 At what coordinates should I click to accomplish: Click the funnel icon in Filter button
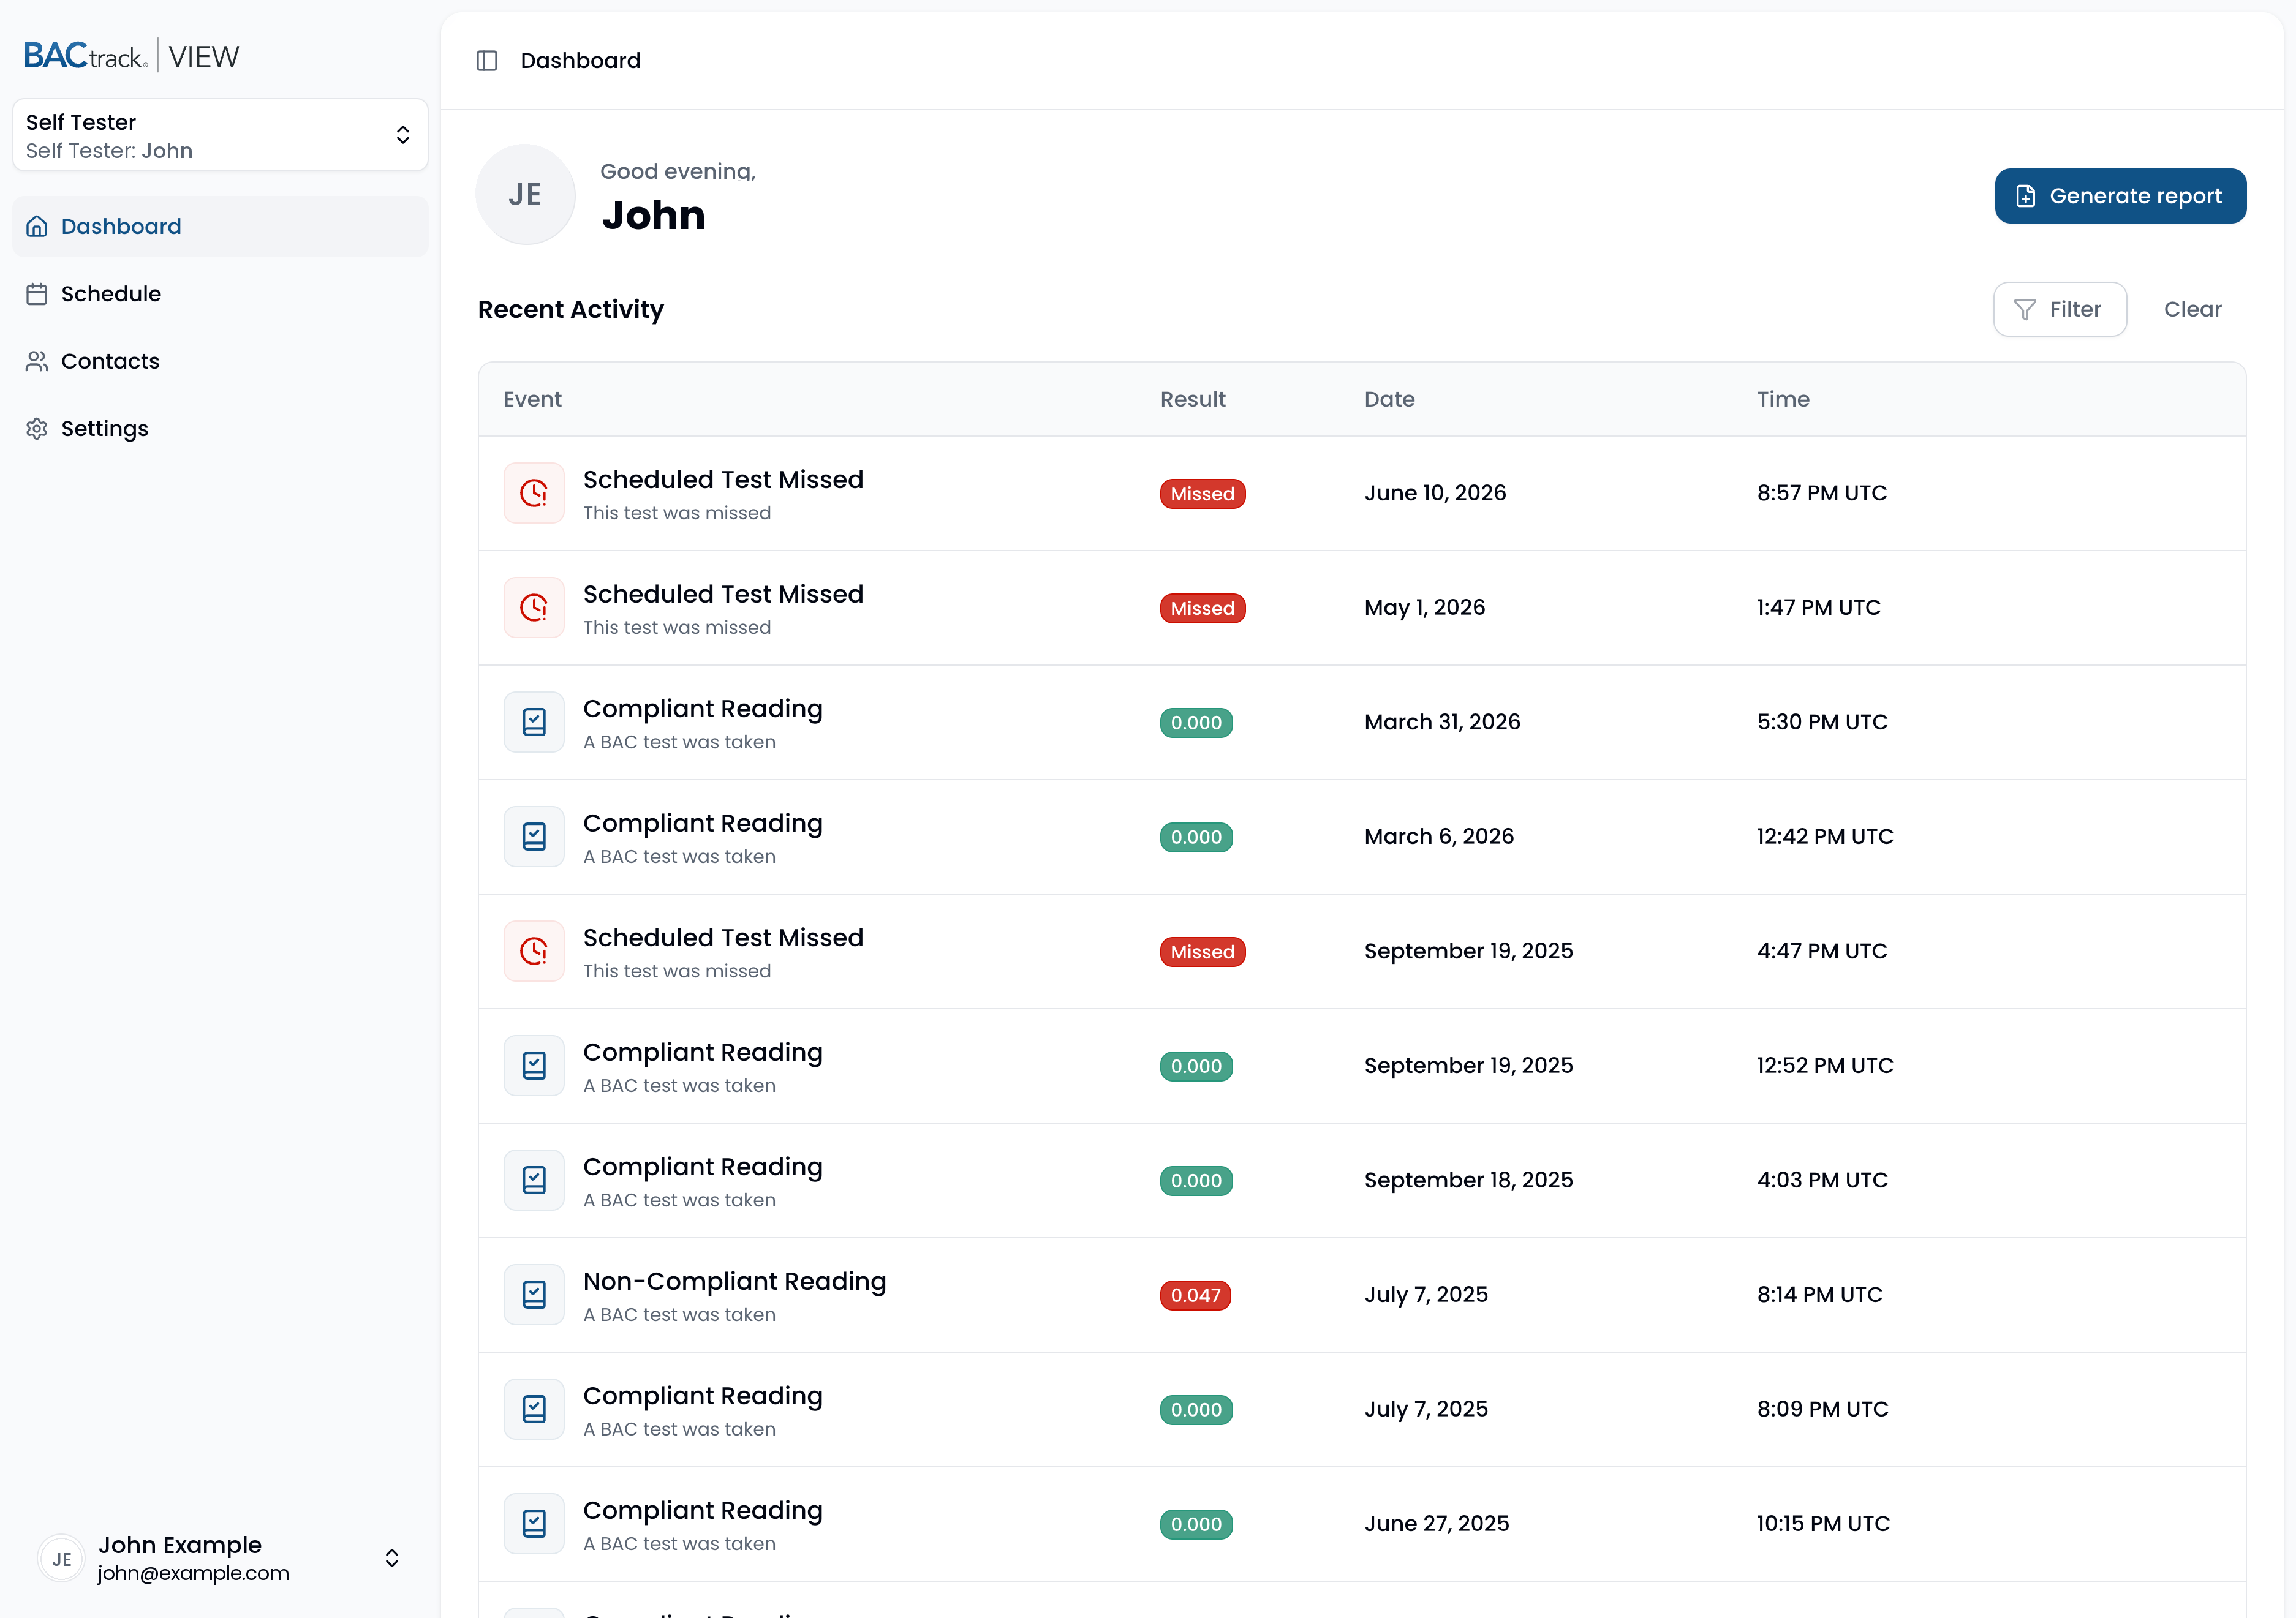pos(2025,310)
